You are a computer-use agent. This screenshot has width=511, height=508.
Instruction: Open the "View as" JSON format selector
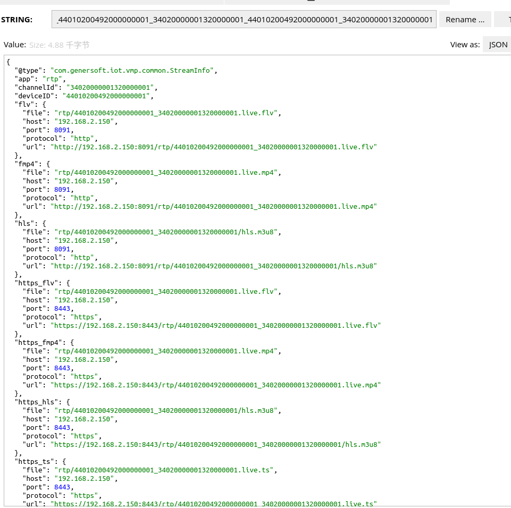point(497,45)
